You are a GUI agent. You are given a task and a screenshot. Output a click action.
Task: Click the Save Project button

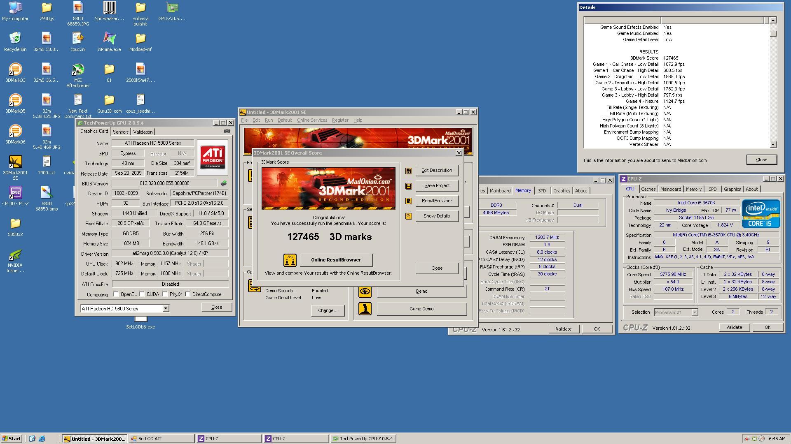click(437, 186)
